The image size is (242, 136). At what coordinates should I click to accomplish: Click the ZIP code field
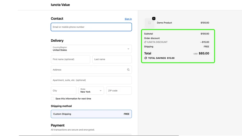coord(119,90)
